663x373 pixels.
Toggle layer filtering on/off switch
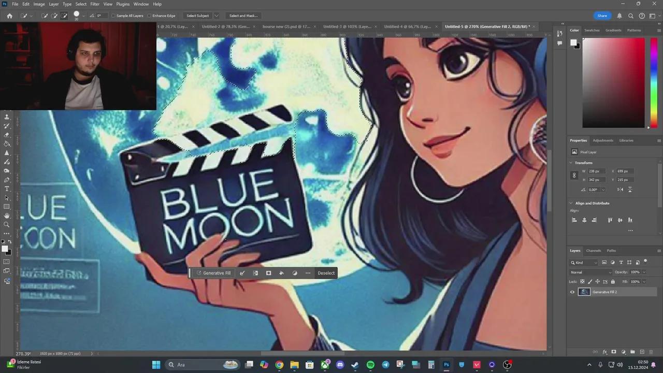[x=645, y=262]
